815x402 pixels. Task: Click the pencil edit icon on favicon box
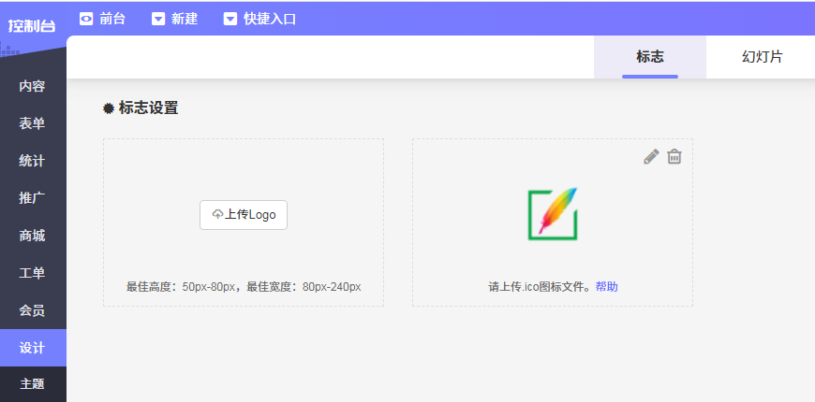[651, 157]
